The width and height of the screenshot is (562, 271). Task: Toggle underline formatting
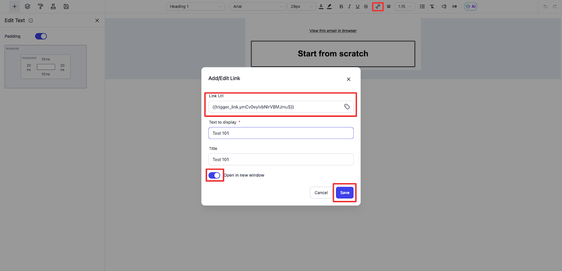[358, 6]
